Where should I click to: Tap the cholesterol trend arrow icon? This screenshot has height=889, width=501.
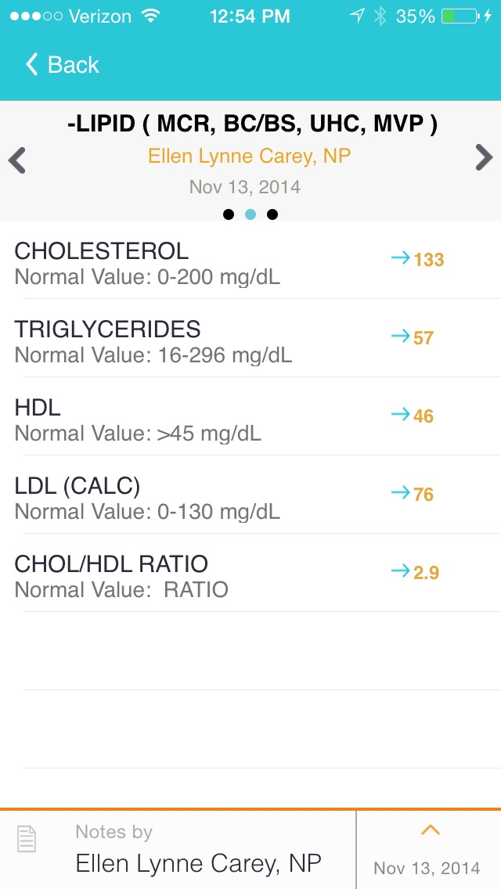click(x=400, y=258)
